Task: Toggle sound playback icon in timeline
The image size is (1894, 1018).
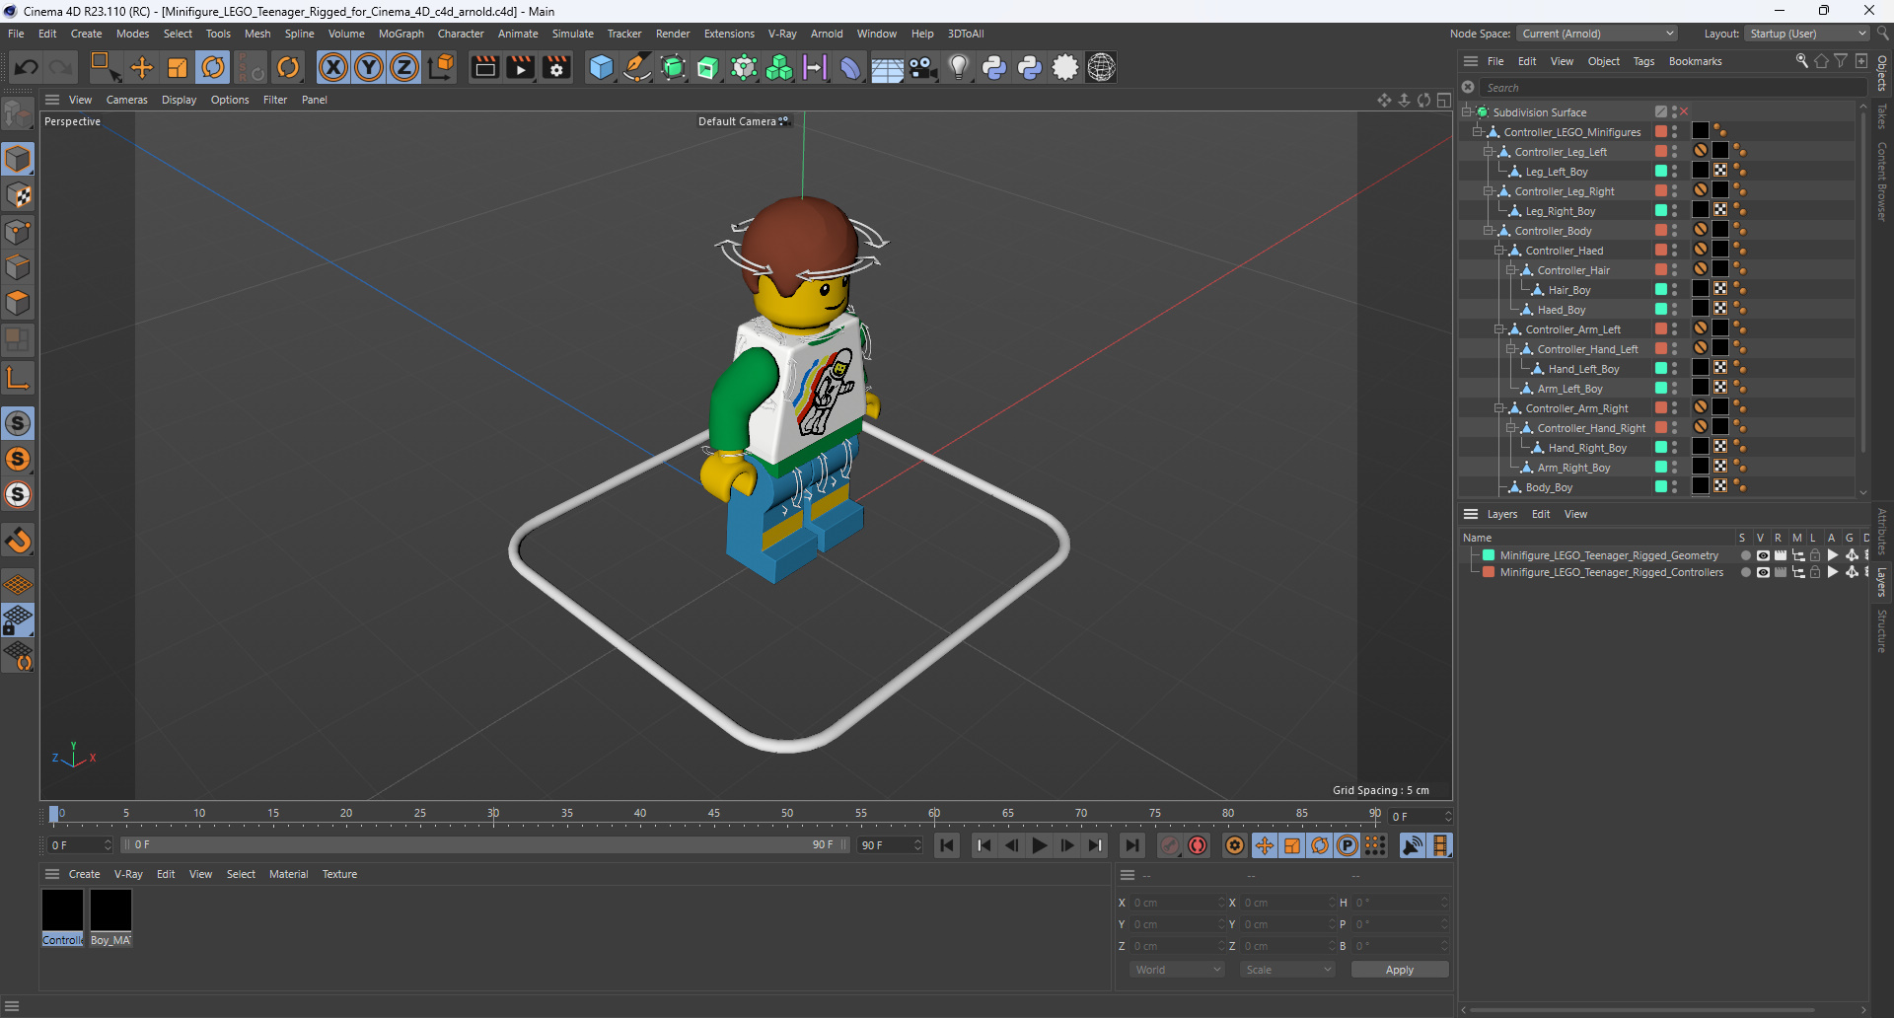Action: tap(1413, 845)
